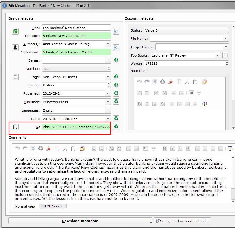The height and width of the screenshot is (228, 235).
Task: Click Italic in the Note Links toolbar
Action: 147,104
